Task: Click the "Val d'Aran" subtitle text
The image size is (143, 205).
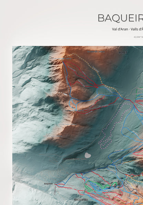Action: click(x=120, y=29)
